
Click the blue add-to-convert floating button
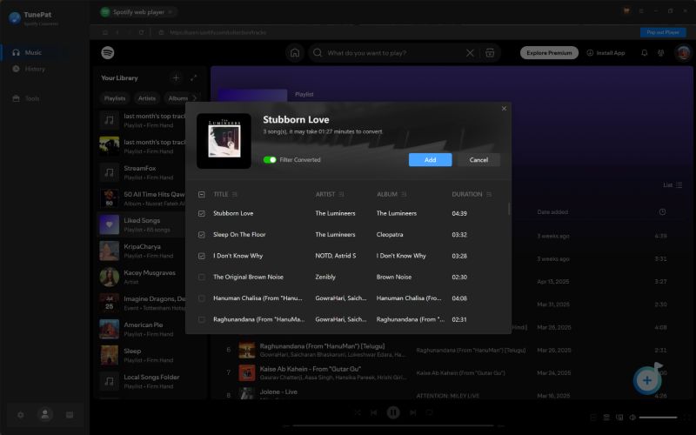point(646,380)
